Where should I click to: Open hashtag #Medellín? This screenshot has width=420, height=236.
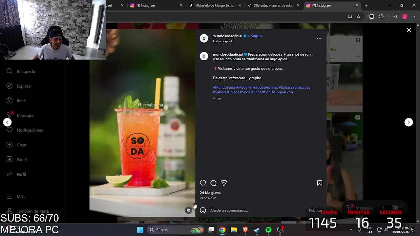pyautogui.click(x=244, y=88)
